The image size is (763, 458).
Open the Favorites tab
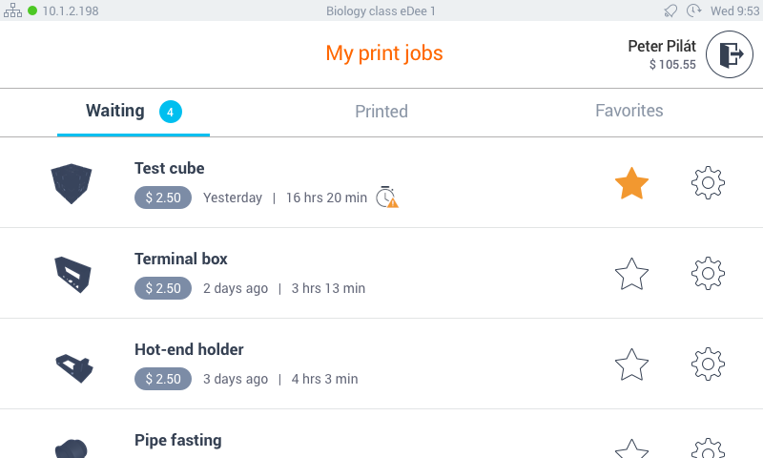tap(629, 111)
